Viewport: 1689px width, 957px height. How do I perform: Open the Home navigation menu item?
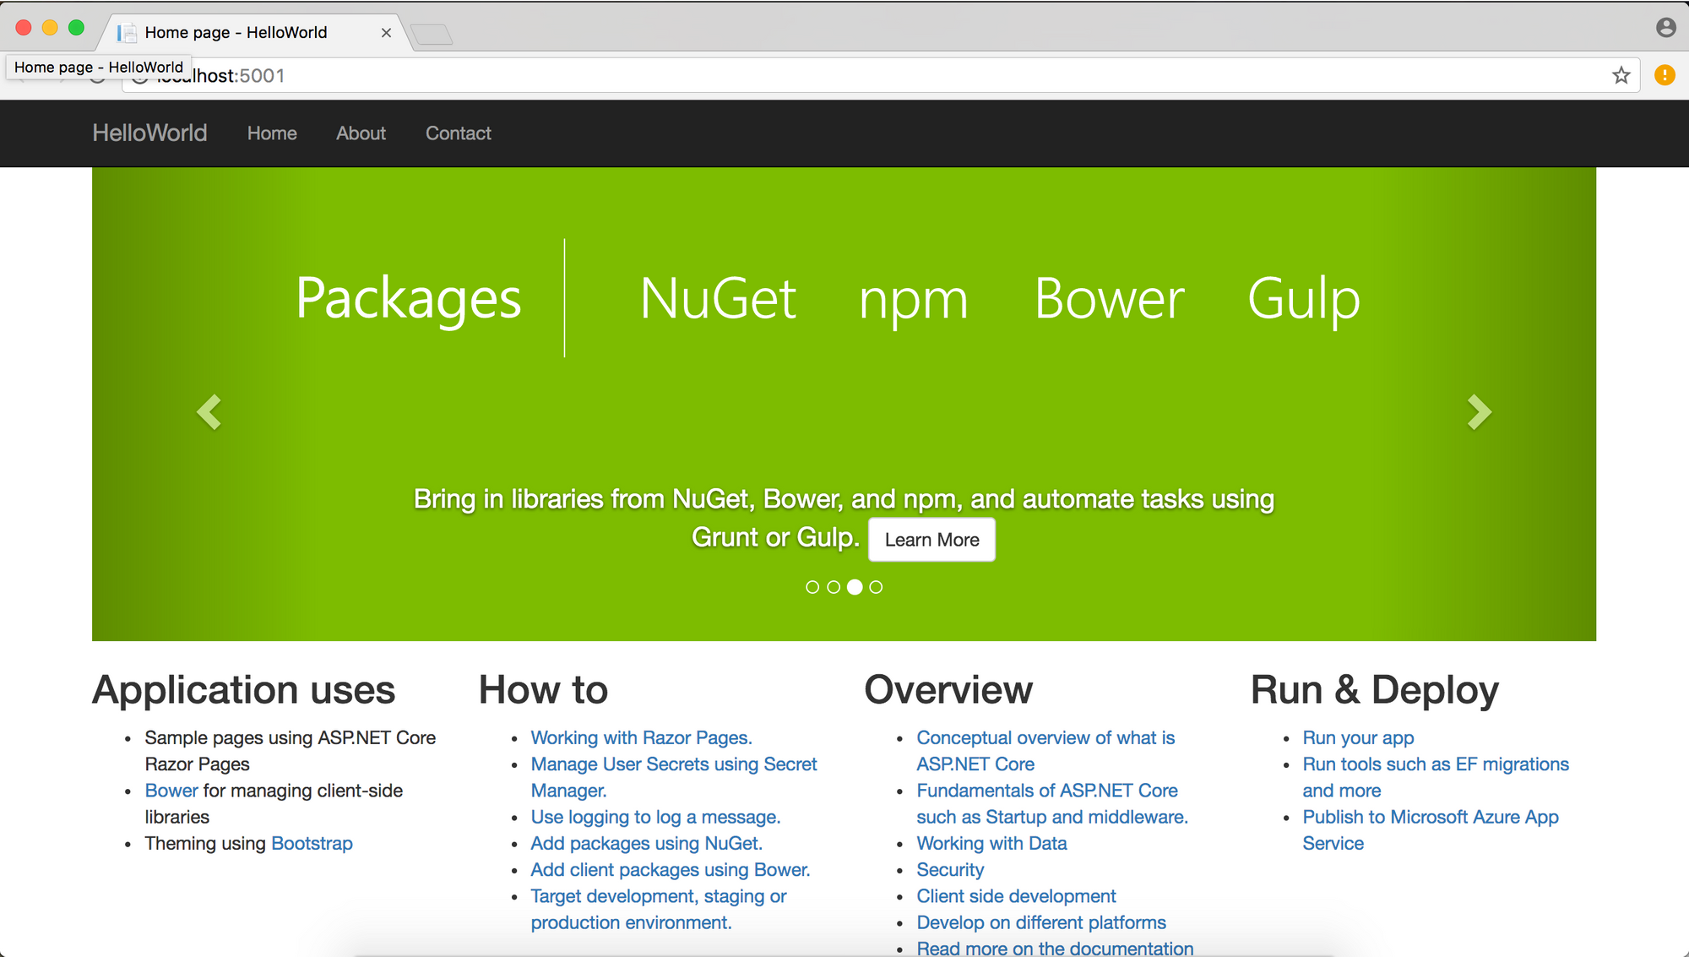click(x=271, y=134)
